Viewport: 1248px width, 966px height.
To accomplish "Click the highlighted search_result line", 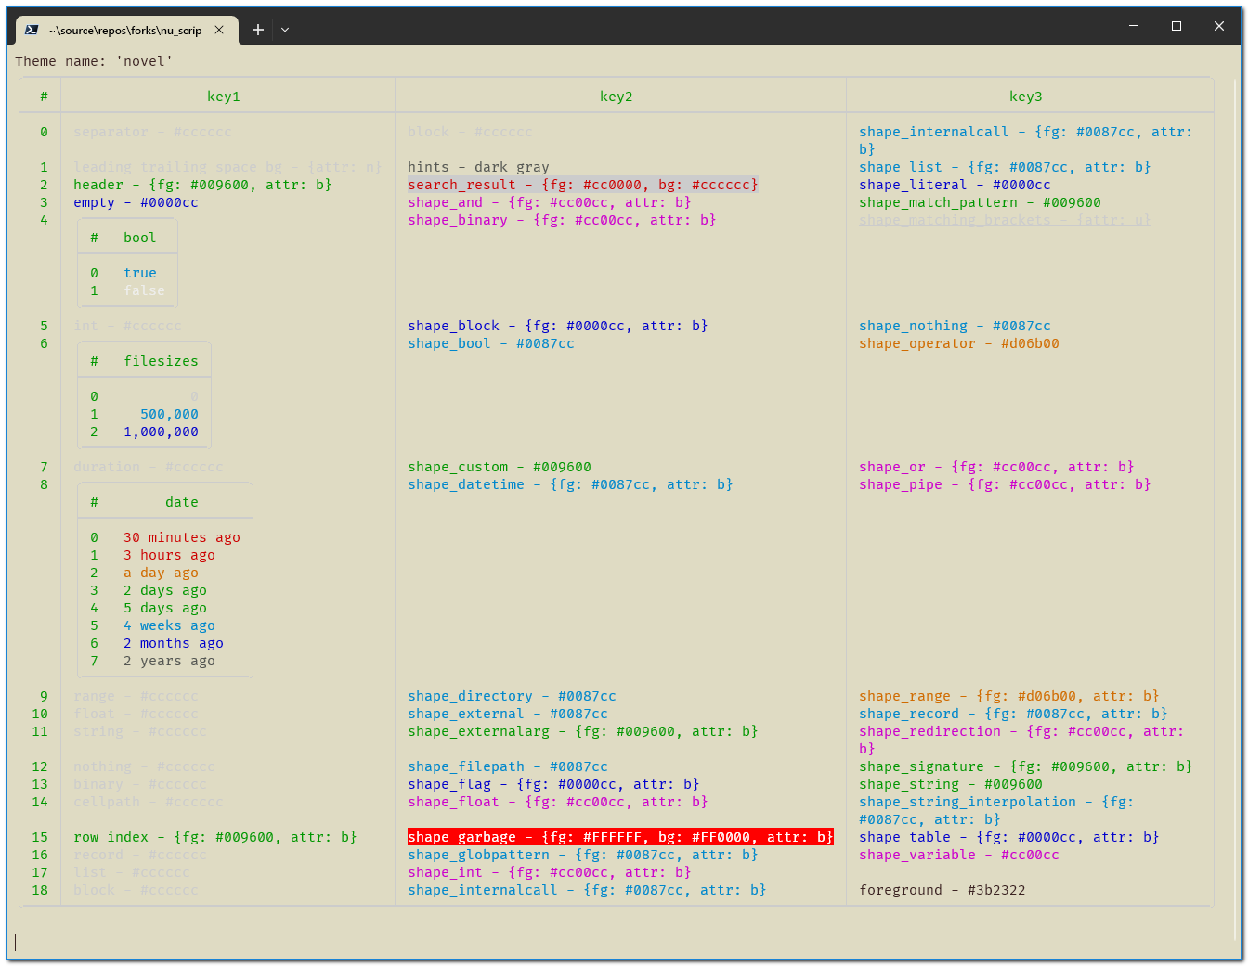I will coord(583,185).
